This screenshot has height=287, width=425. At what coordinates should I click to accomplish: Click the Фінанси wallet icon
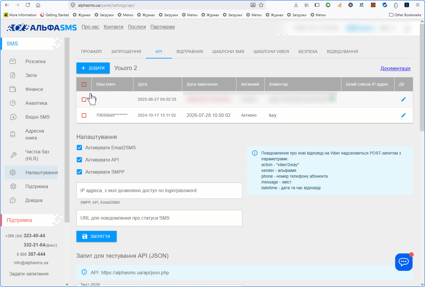point(13,89)
